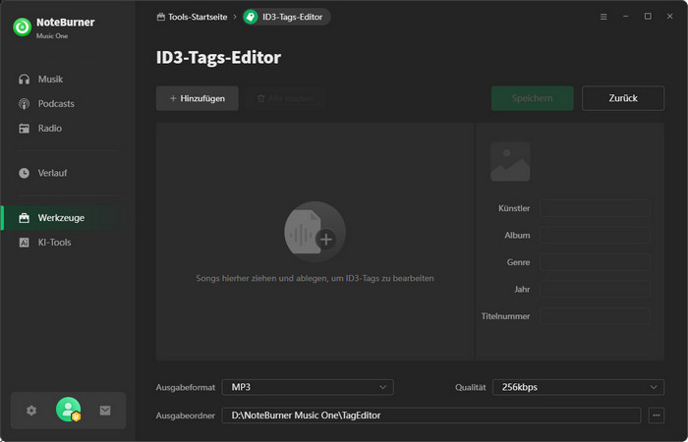Click the settings gear icon in sidebar
The image size is (688, 442).
[x=31, y=411]
